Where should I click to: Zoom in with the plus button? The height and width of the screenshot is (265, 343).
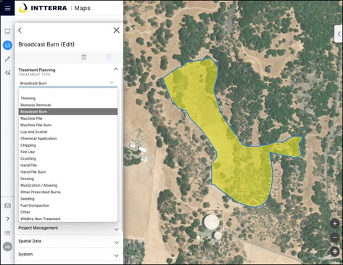(335, 224)
